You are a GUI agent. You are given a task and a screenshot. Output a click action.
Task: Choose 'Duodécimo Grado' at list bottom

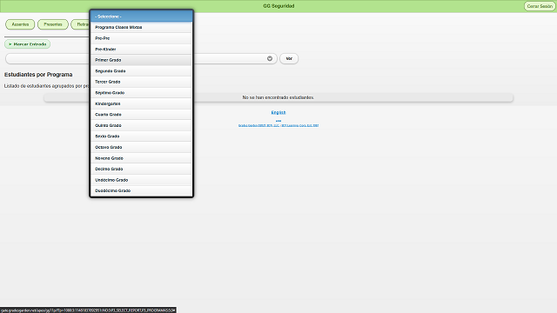pyautogui.click(x=141, y=190)
